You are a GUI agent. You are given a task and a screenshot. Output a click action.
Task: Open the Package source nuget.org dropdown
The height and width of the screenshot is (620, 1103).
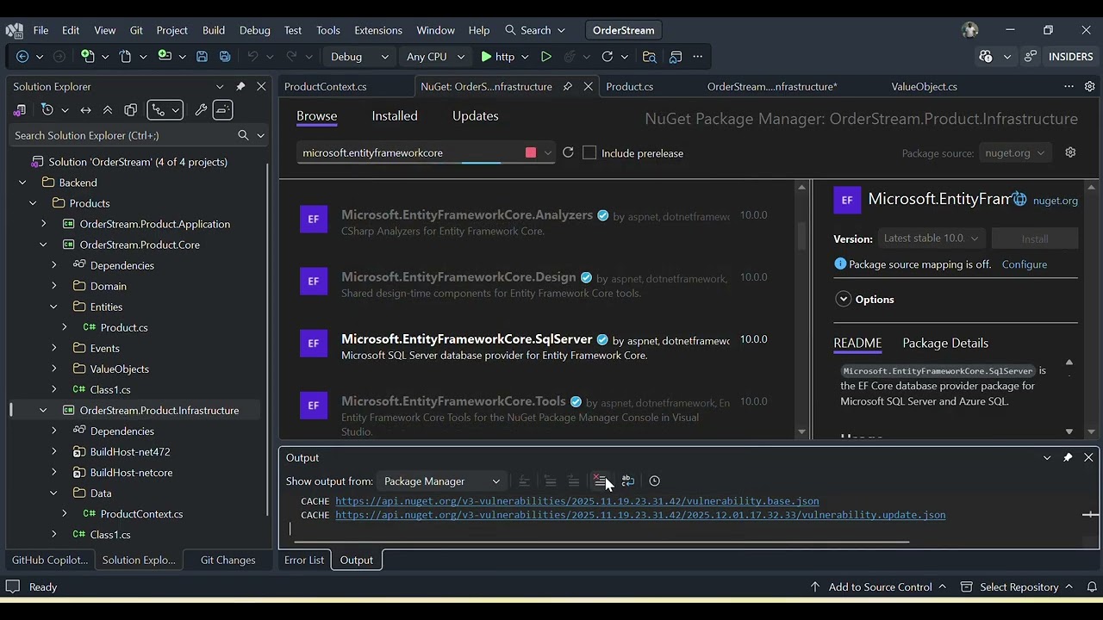(1015, 152)
